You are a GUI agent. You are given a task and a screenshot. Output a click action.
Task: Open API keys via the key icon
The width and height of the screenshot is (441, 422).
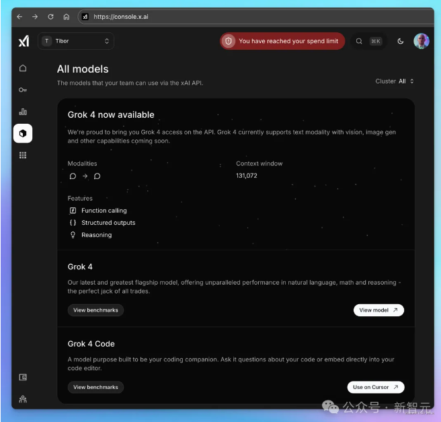click(23, 90)
